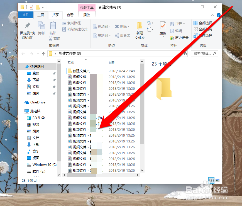Open pinned Documents under Quick access

click(x=36, y=87)
